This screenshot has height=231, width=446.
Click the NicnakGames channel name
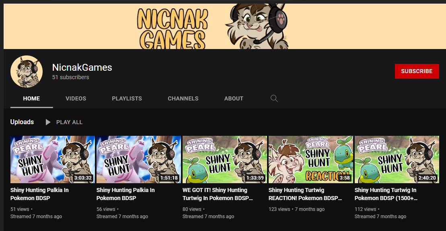pyautogui.click(x=82, y=67)
